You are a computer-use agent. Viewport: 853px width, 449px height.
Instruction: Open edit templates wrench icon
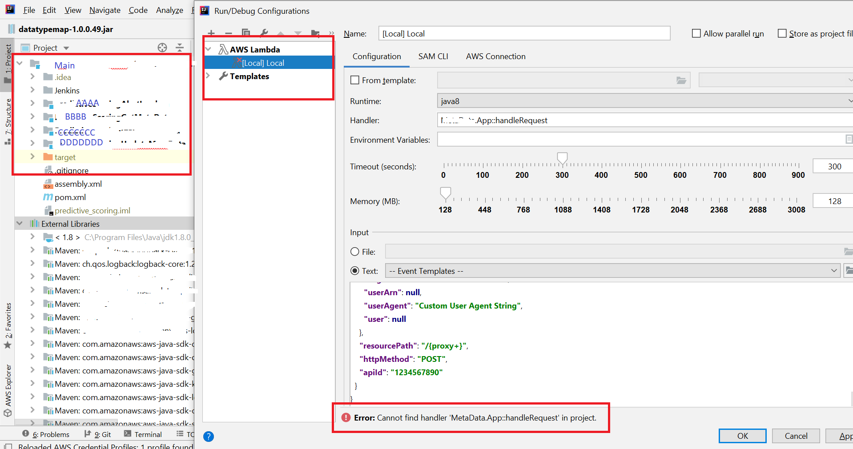click(x=263, y=33)
